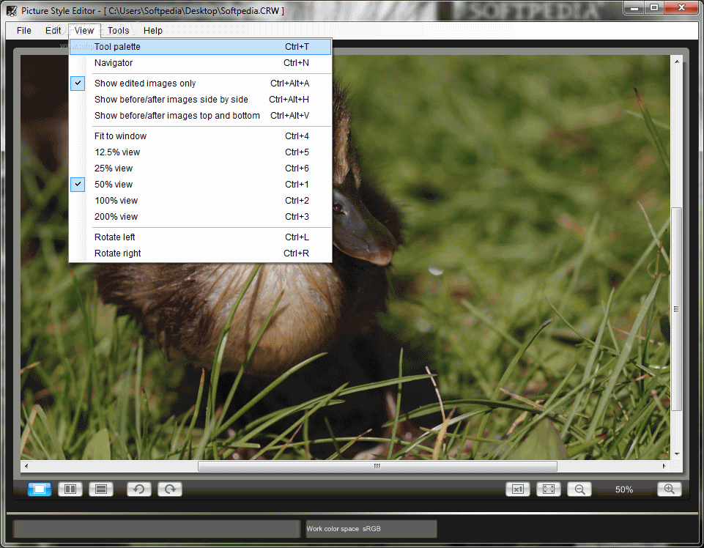The width and height of the screenshot is (704, 548).
Task: Select Show before/after images side by side
Action: coord(200,99)
